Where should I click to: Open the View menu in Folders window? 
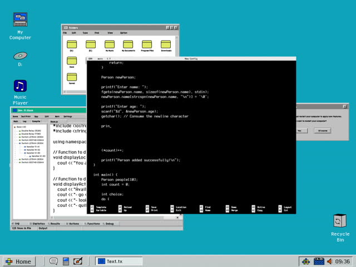[110, 33]
